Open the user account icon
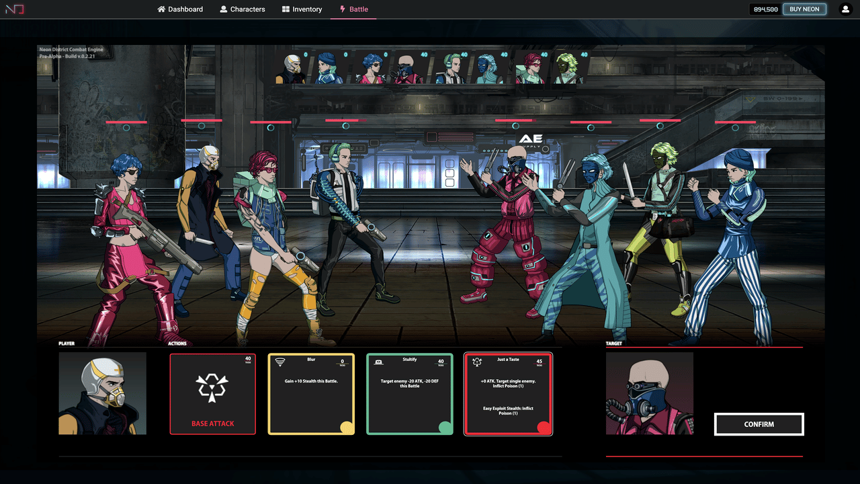Screen dimensions: 860x484 (x=845, y=9)
